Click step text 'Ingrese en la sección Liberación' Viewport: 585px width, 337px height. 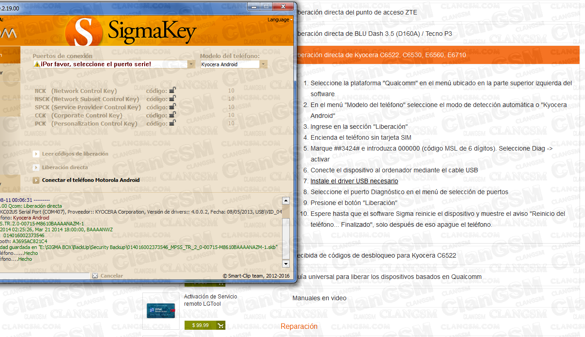[x=359, y=127]
